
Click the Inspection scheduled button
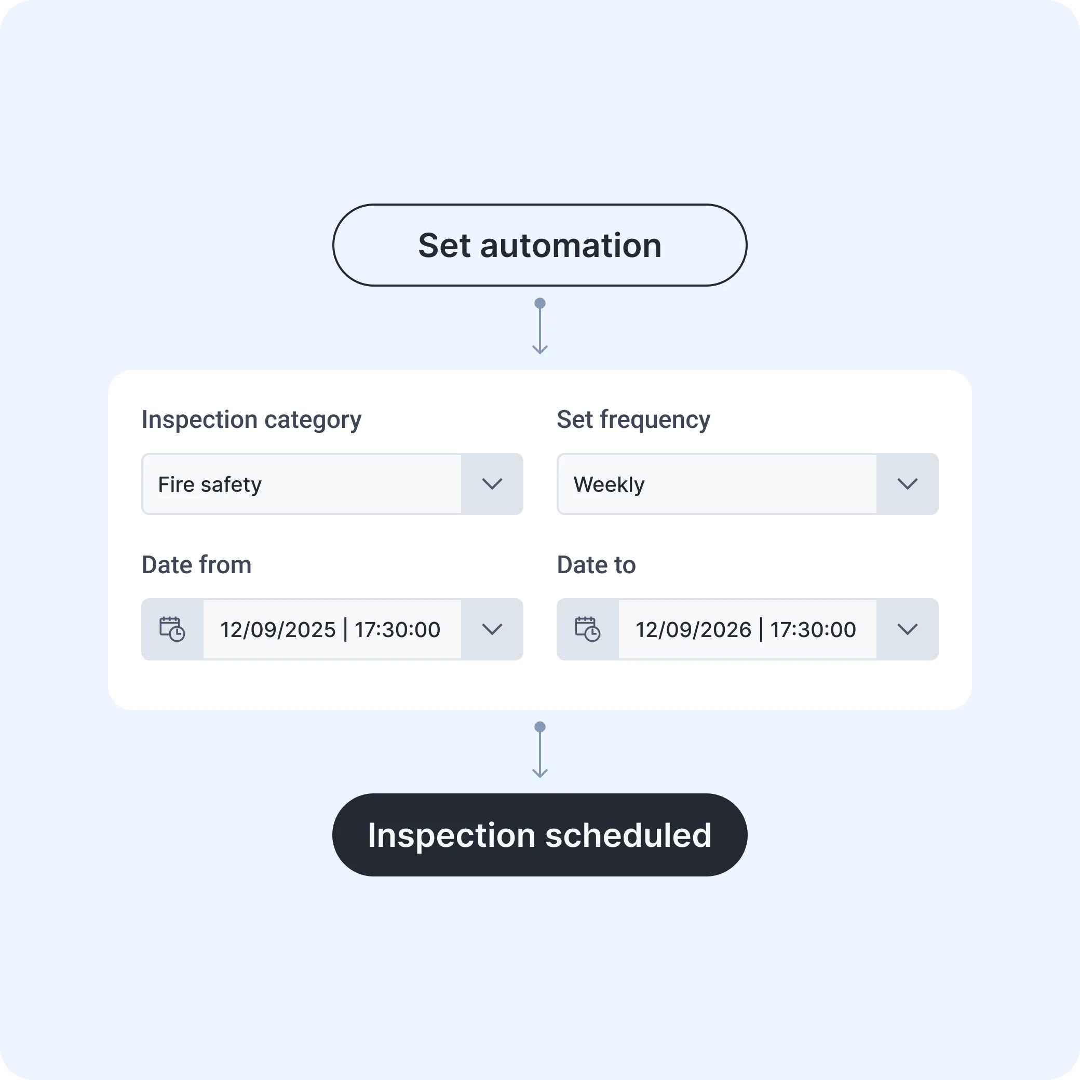[x=540, y=835]
